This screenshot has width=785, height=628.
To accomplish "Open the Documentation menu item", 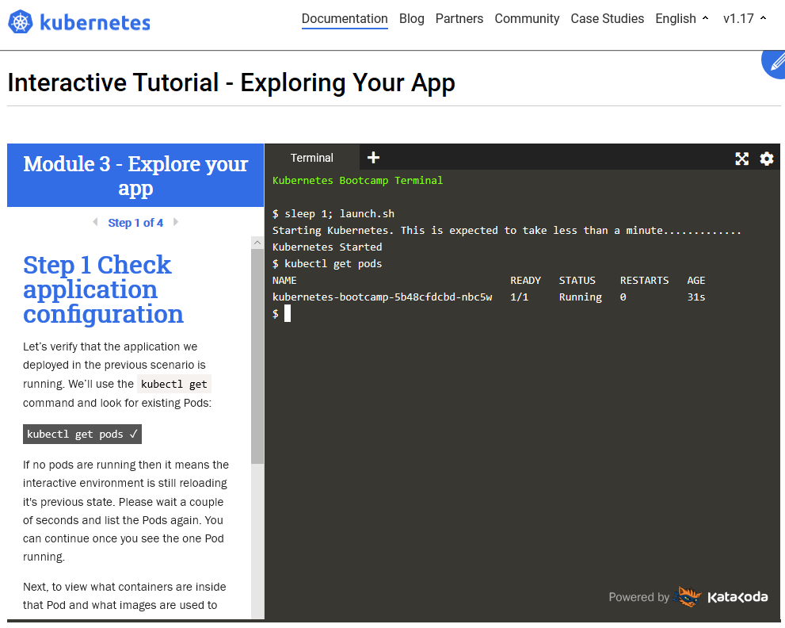I will point(345,19).
